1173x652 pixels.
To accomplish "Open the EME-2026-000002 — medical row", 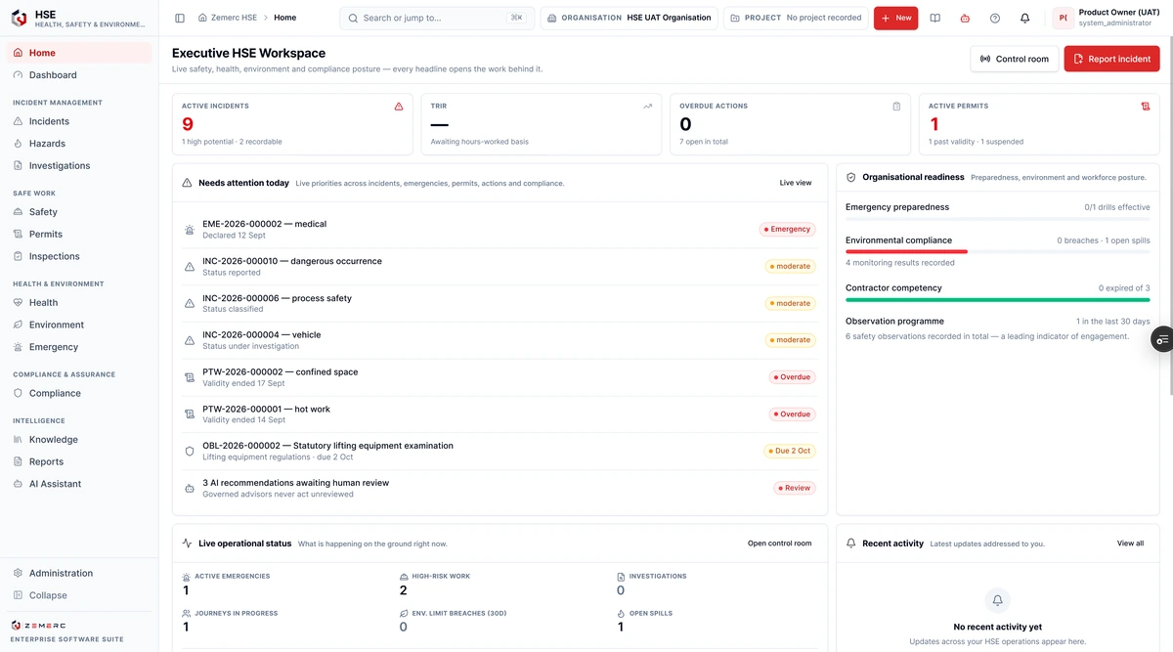I will point(500,230).
